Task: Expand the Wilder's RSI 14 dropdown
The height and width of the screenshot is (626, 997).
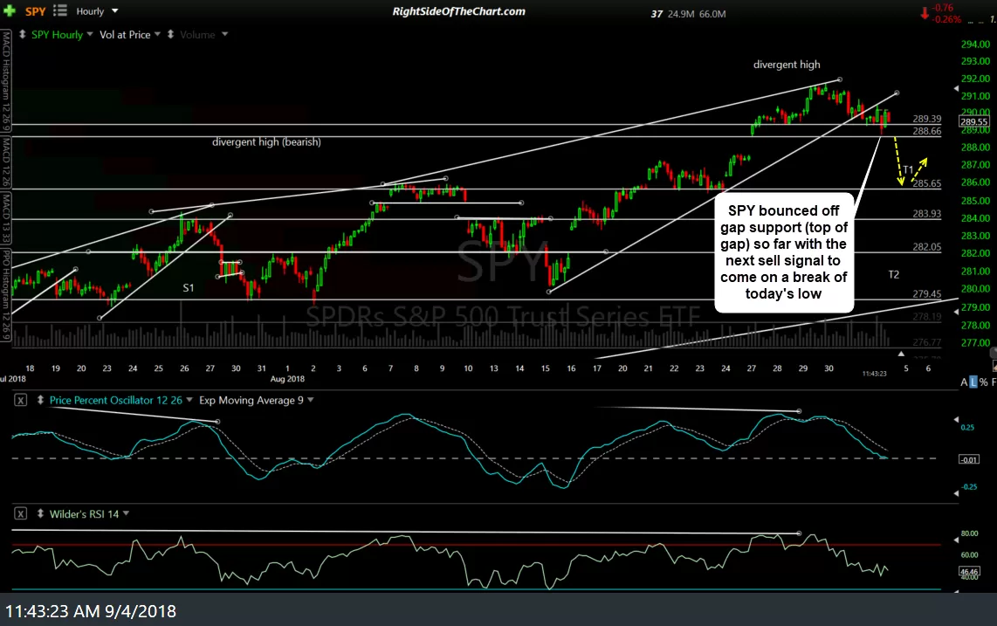Action: 126,513
